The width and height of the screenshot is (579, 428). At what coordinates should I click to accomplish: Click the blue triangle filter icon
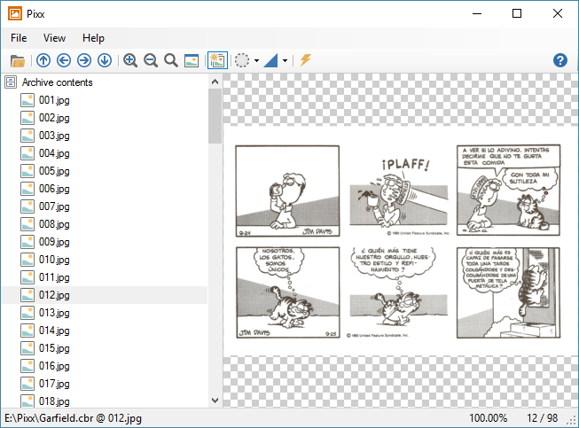(270, 60)
